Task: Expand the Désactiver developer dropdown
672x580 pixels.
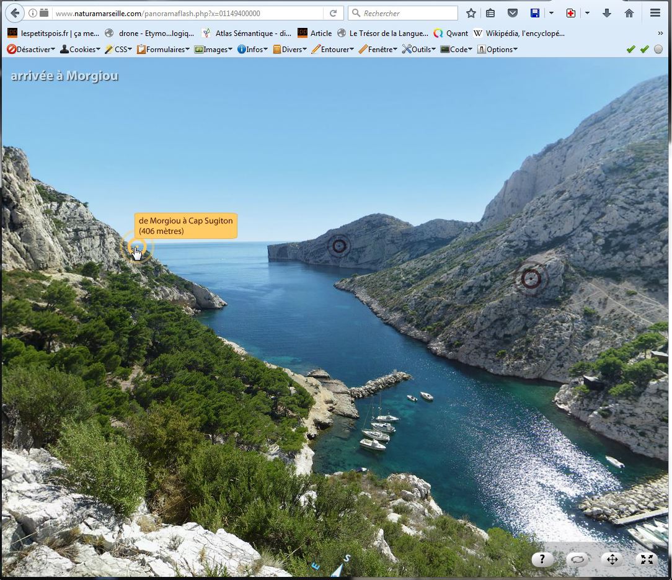Action: click(31, 50)
